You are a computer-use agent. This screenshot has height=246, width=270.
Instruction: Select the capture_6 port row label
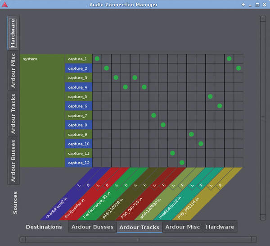pyautogui.click(x=78, y=106)
